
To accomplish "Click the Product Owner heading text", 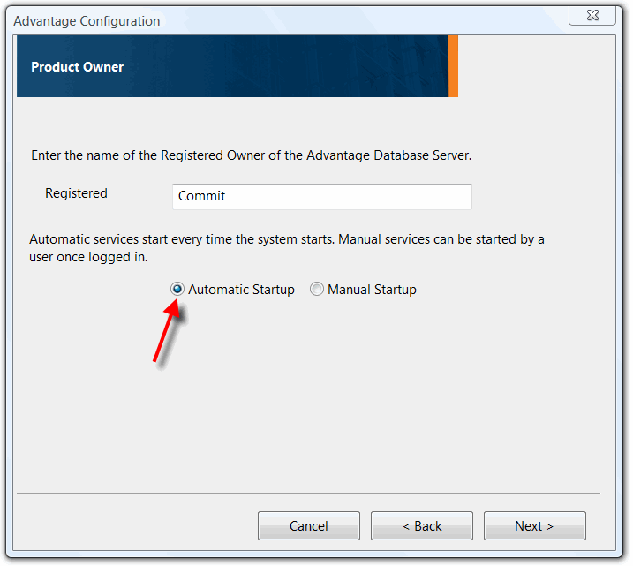I will point(78,67).
